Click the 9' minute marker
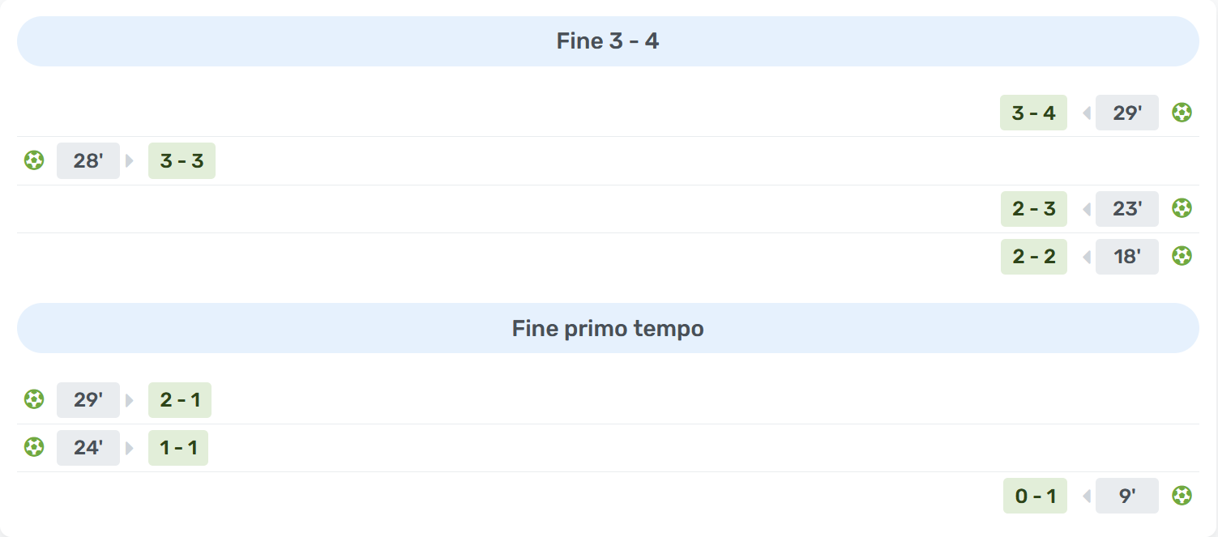 [1126, 495]
